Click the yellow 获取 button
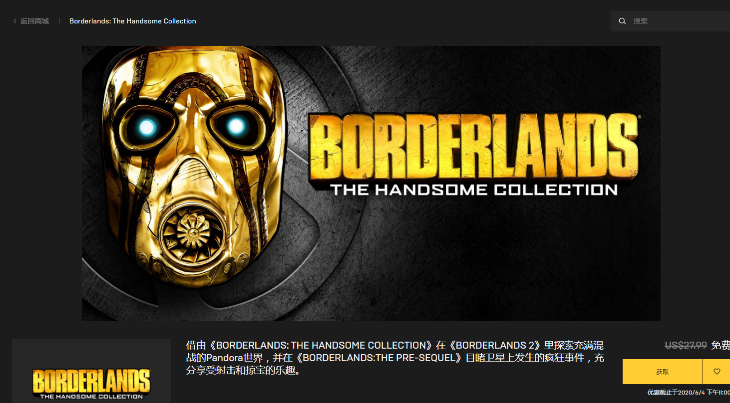 coord(663,372)
